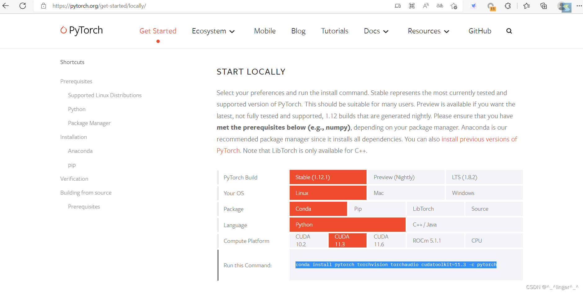The image size is (583, 293).
Task: Choose Mac as your OS
Action: [406, 193]
